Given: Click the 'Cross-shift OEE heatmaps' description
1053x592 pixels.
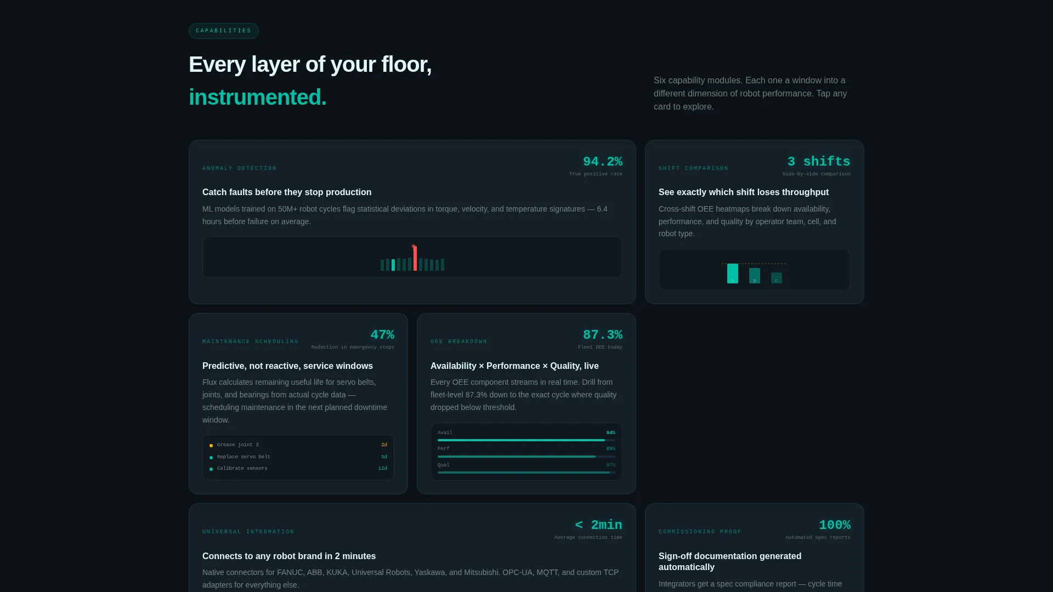Looking at the screenshot, I should pos(748,221).
